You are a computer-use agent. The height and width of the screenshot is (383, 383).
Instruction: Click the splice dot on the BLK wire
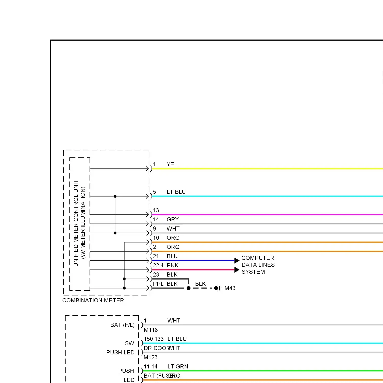(x=188, y=288)
